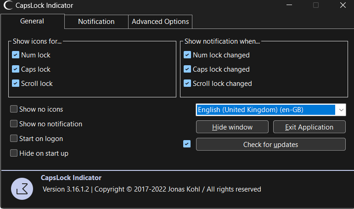Switch to the General tab
The image size is (354, 209).
(32, 21)
